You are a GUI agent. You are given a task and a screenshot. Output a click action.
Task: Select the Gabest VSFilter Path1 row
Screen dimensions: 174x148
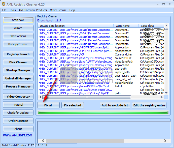click(101, 86)
